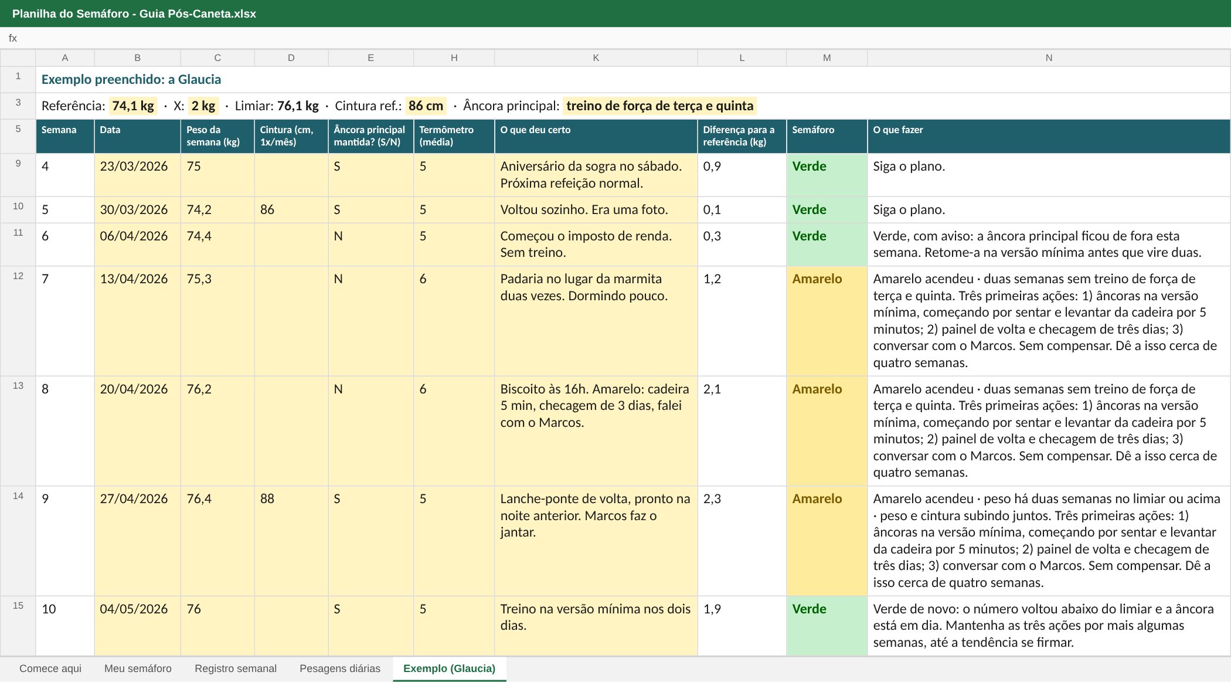
Task: Click 'Treino na versão mínima' cell
Action: point(596,626)
